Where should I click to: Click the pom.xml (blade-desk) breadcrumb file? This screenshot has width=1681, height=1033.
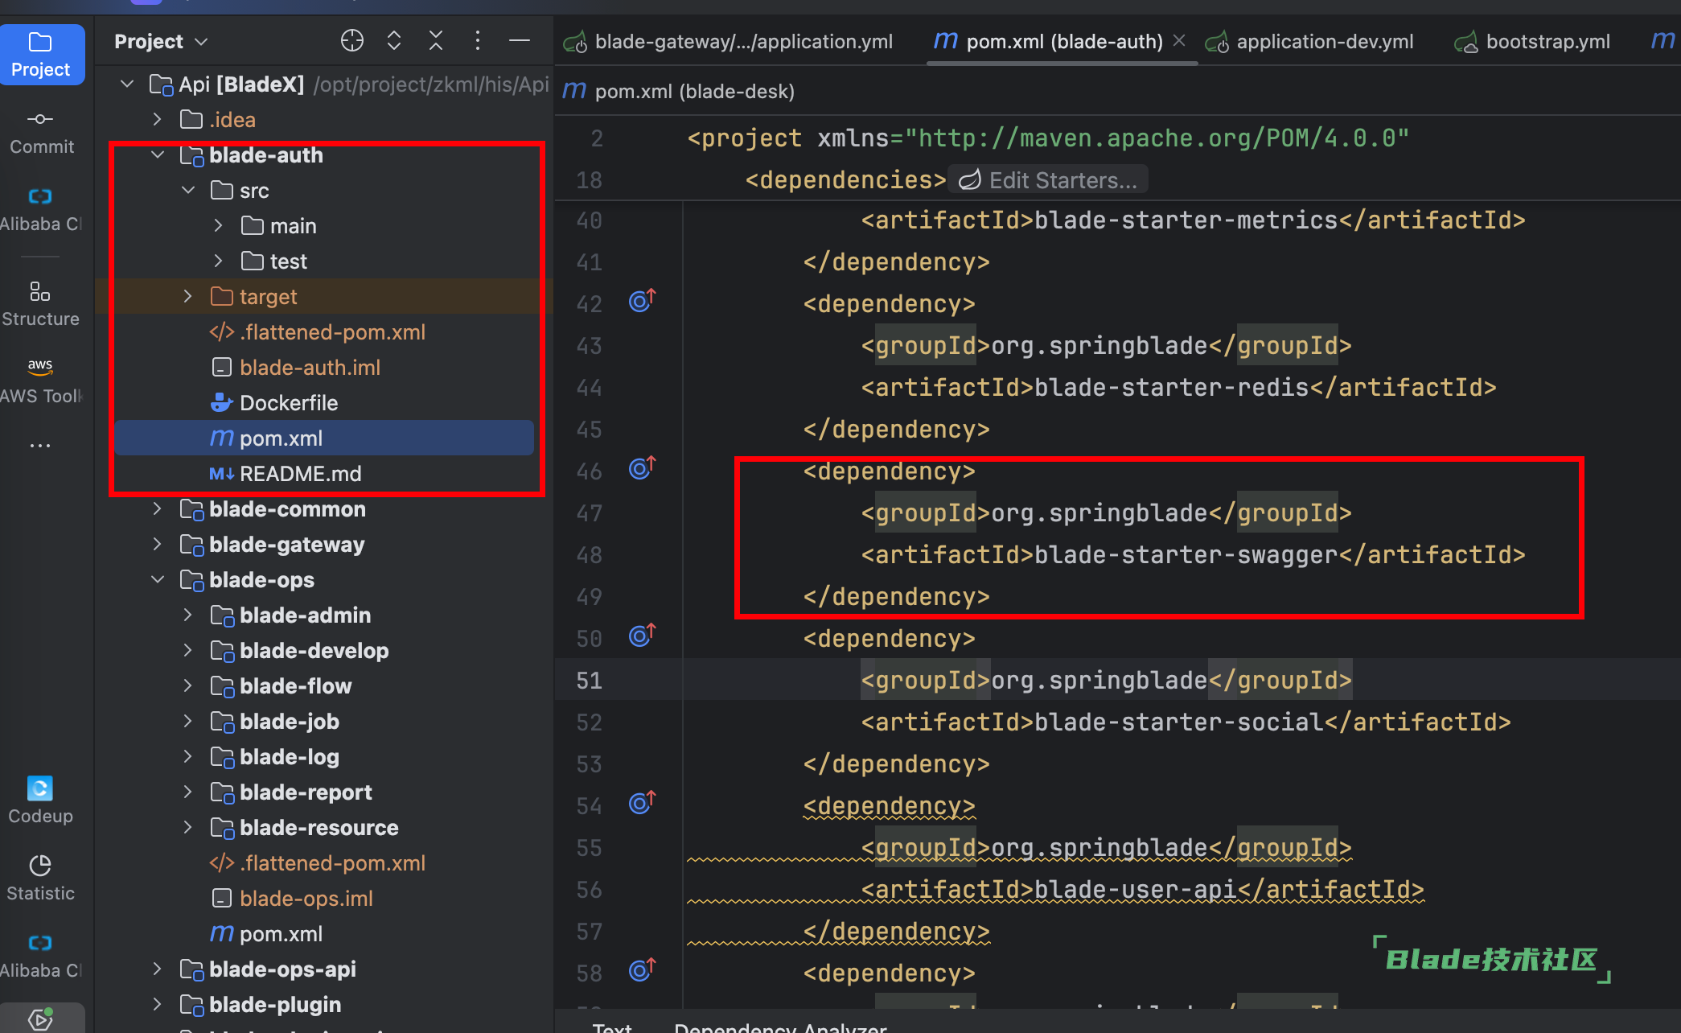678,91
